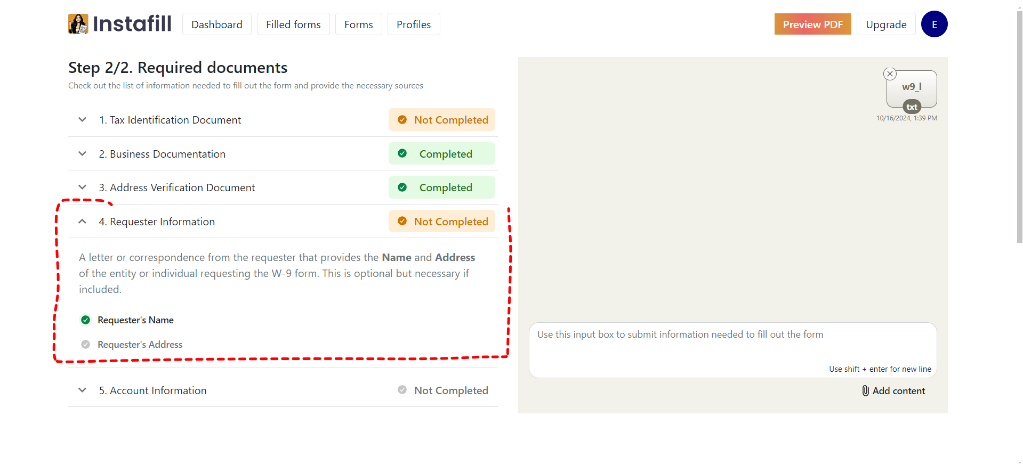Click the Instafill logo icon
This screenshot has width=1023, height=465.
click(x=78, y=24)
